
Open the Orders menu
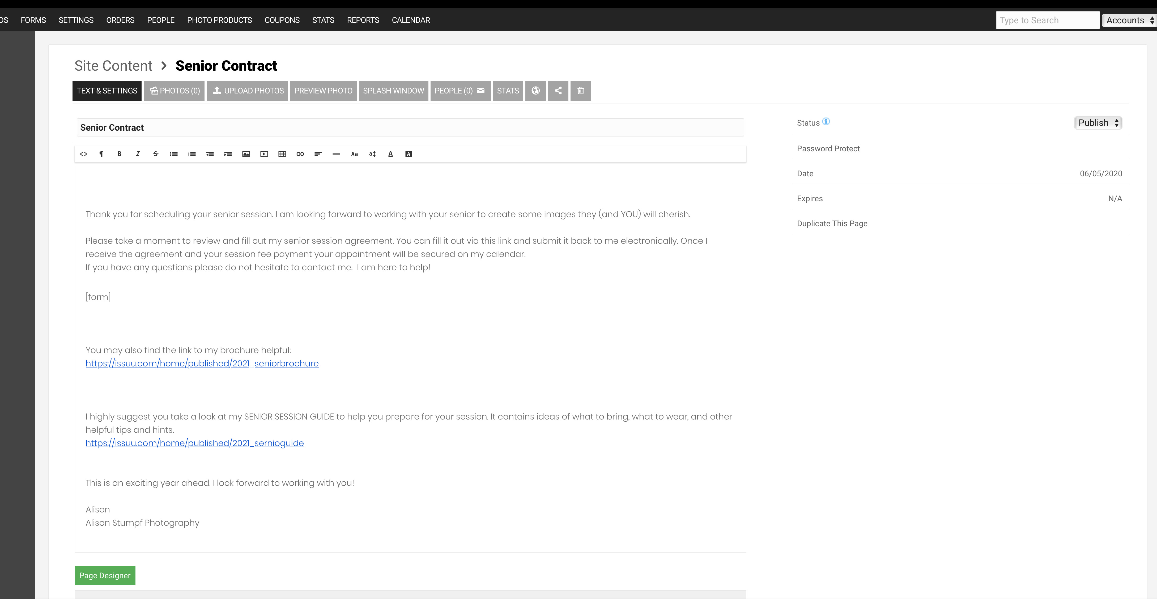120,20
